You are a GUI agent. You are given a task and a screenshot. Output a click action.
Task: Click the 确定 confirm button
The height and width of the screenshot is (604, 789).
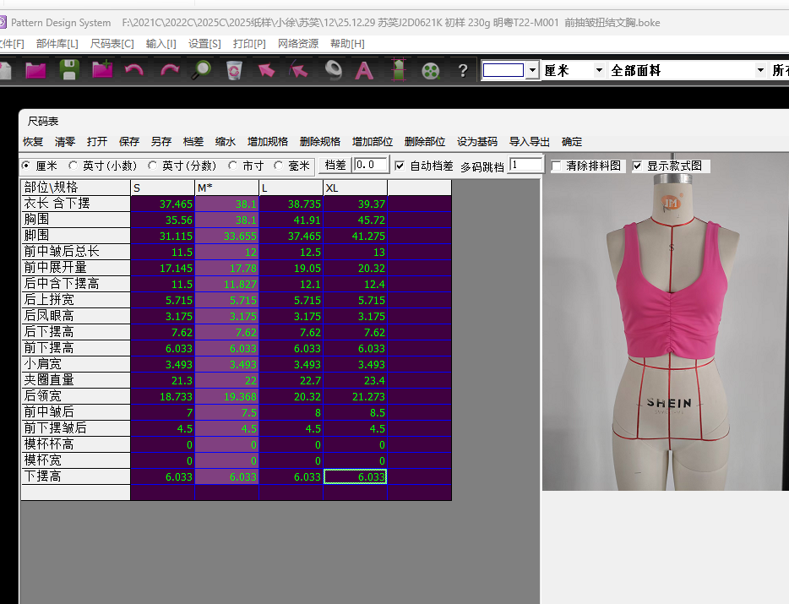click(572, 142)
